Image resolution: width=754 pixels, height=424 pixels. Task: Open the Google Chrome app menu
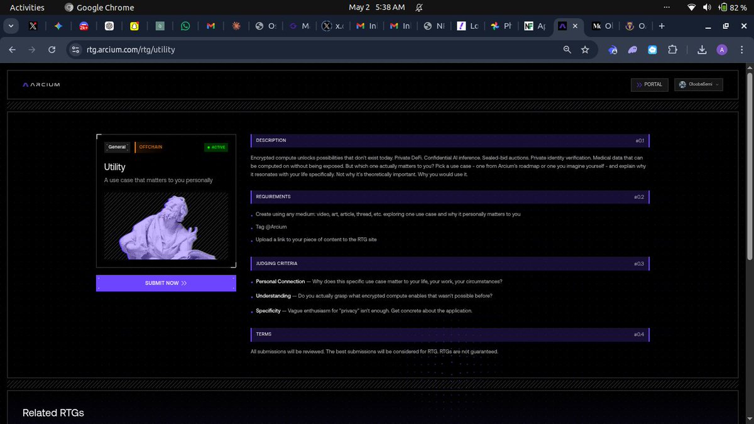100,8
